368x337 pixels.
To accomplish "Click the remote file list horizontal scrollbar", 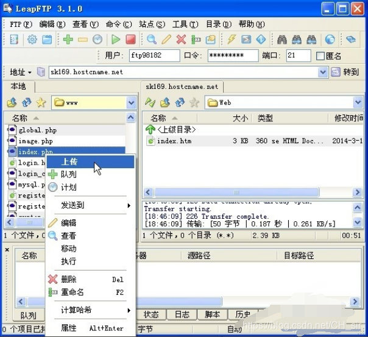I will [x=236, y=192].
